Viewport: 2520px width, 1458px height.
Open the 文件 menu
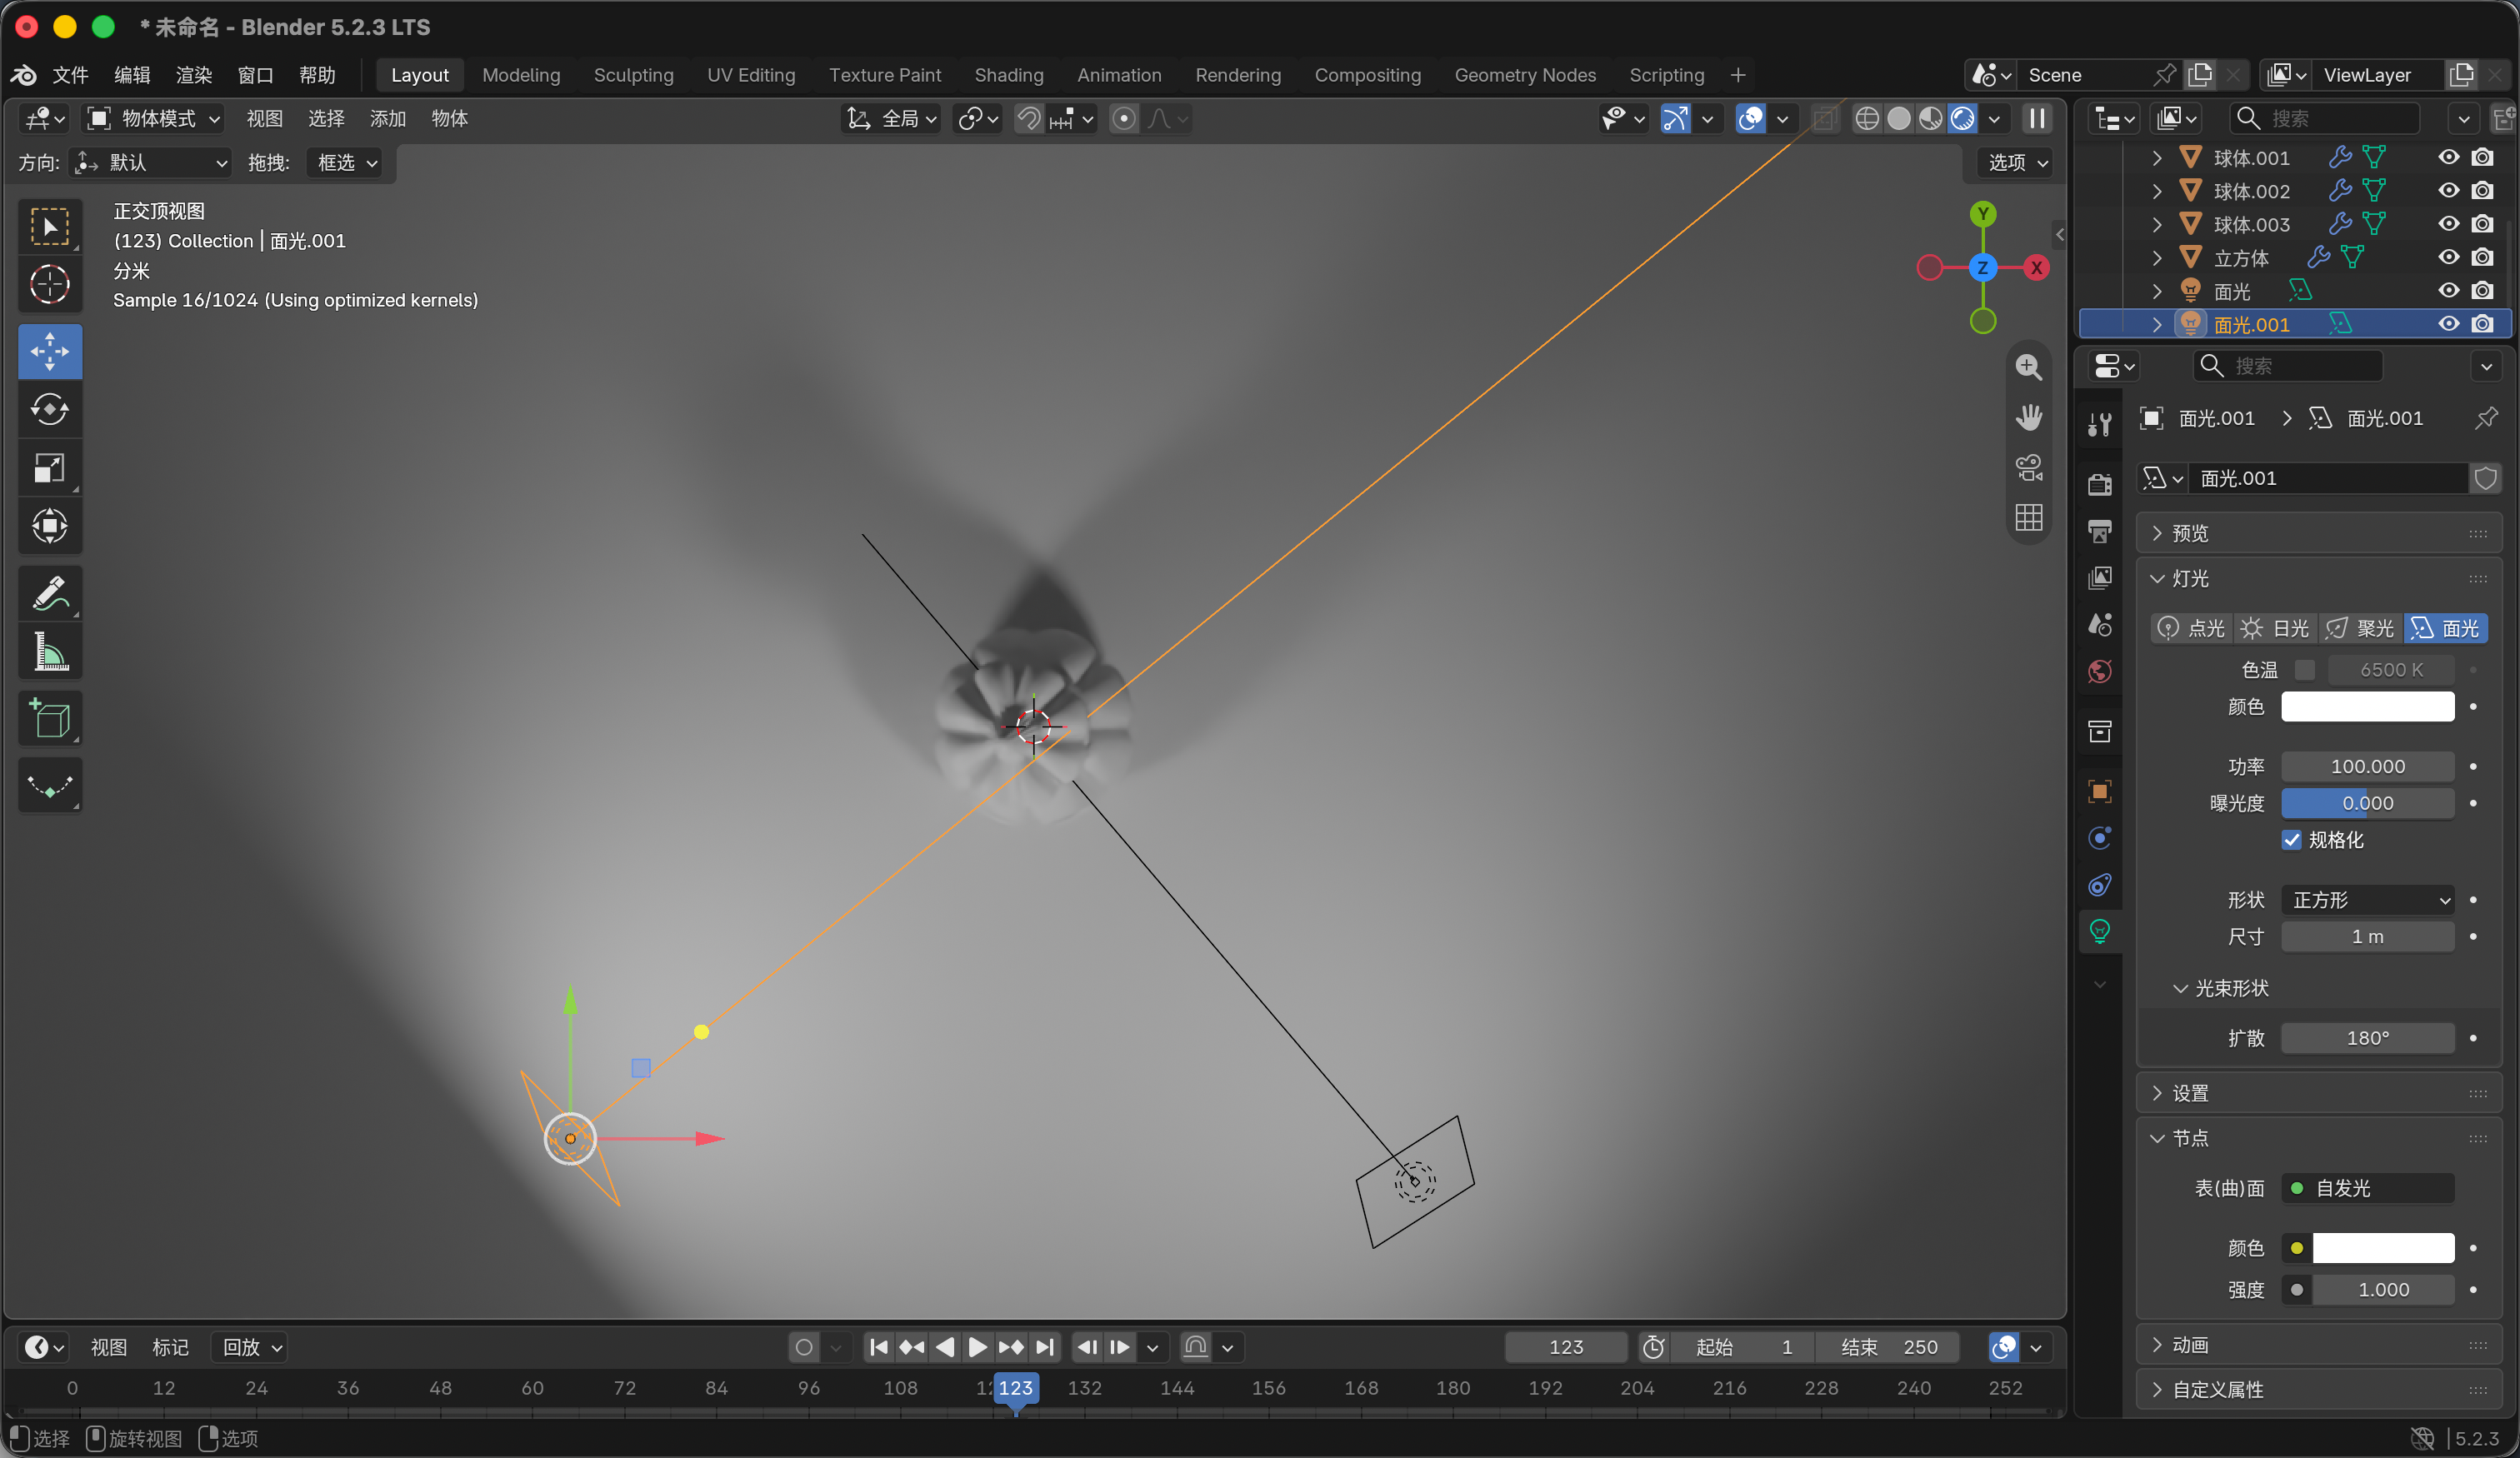70,75
